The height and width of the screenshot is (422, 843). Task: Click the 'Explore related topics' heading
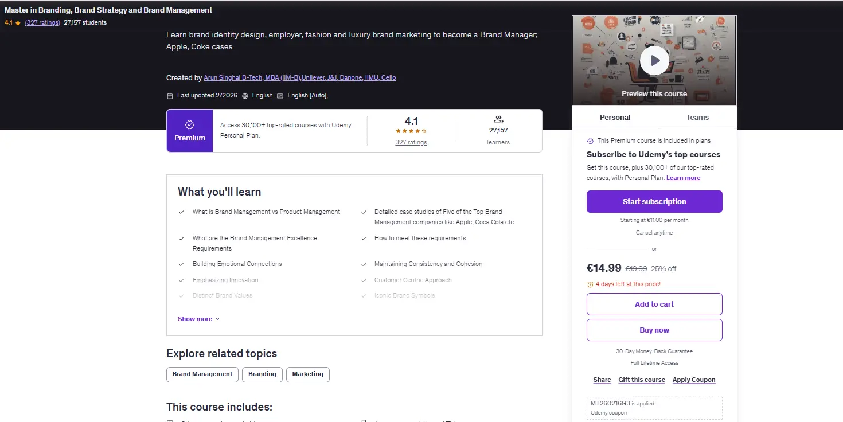(221, 354)
